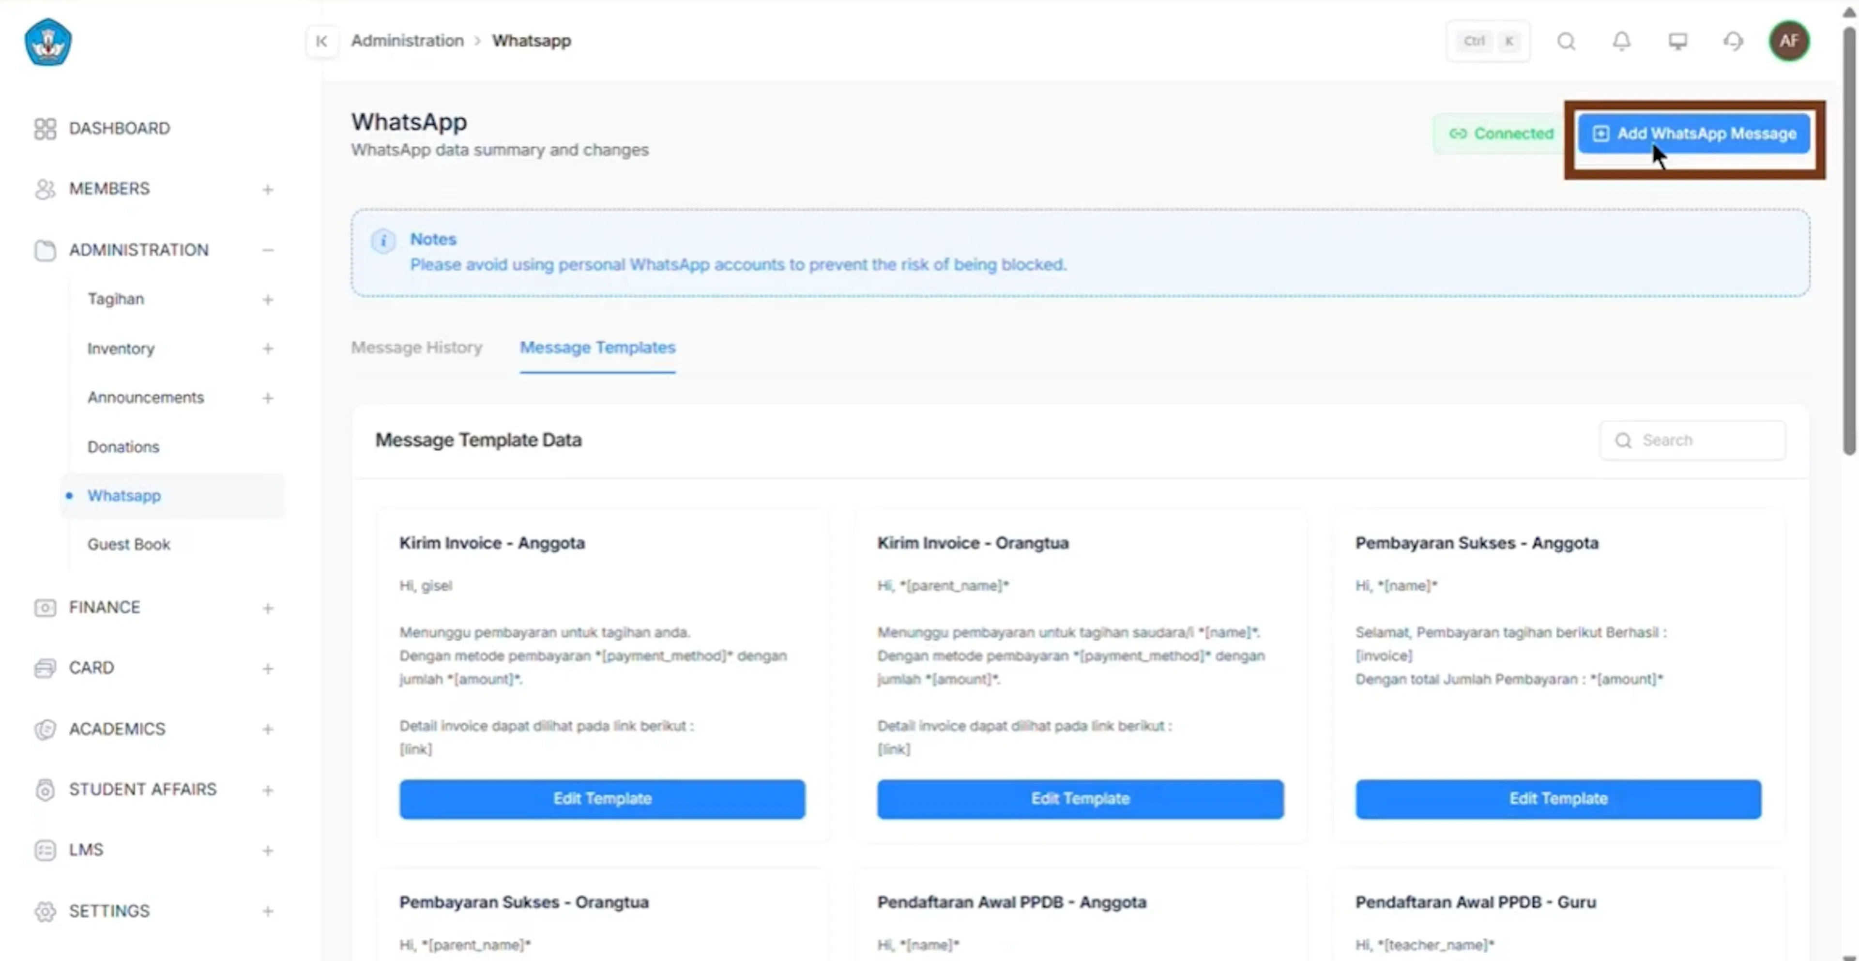Expand the Inventory submenu plus
This screenshot has height=961, width=1859.
[x=268, y=349]
